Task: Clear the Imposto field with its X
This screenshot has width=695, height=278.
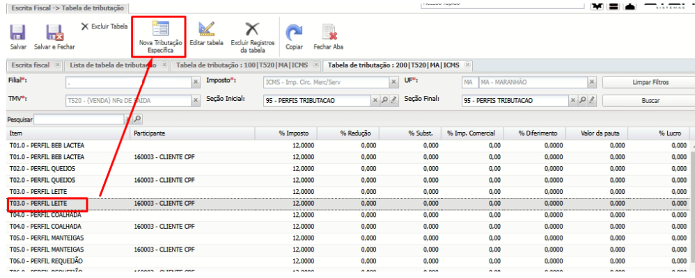Action: click(x=393, y=82)
